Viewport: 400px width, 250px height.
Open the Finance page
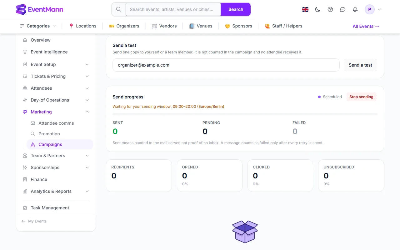pos(56,179)
